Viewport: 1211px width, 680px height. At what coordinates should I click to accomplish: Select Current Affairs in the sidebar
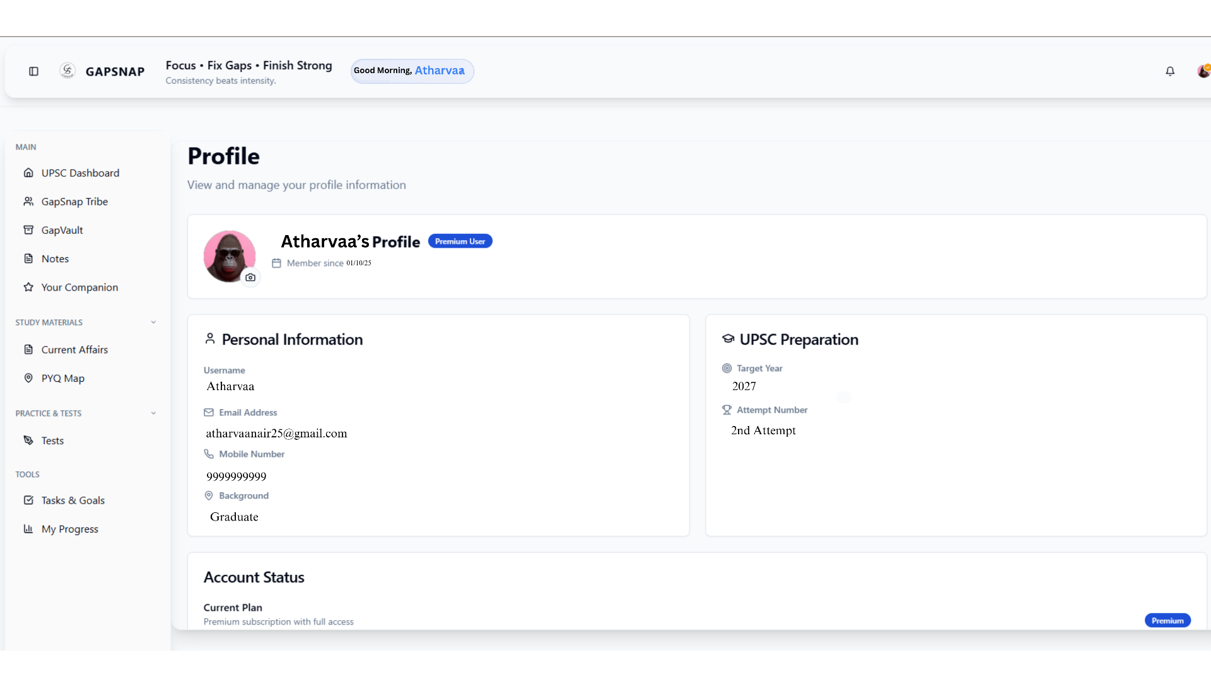74,349
